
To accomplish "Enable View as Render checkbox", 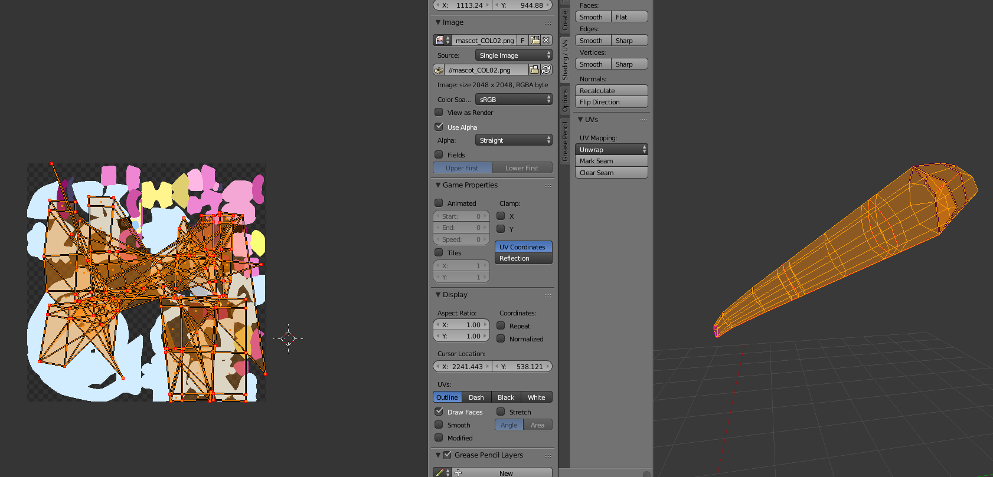I will point(439,112).
